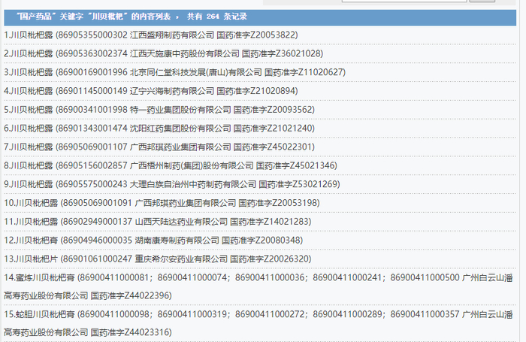Open entry 国药准字Z45022301 by 广西邦琪药业
This screenshot has height=342, width=526.
pyautogui.click(x=159, y=147)
